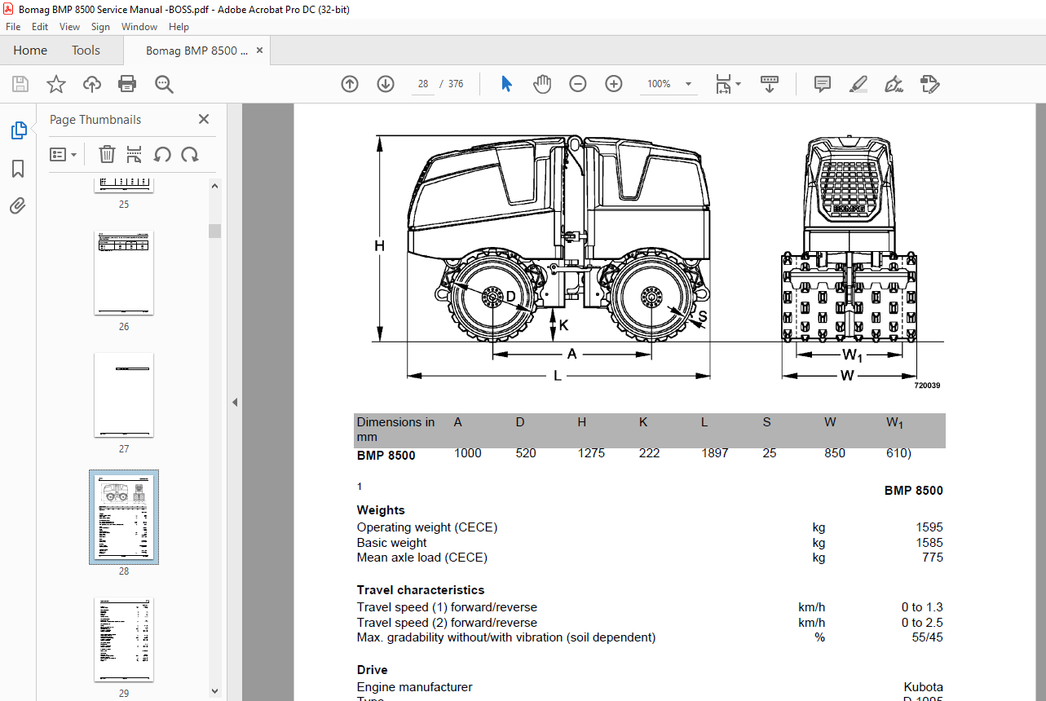Image resolution: width=1046 pixels, height=701 pixels.
Task: Click the 'Kubota' value text
Action: (x=923, y=687)
